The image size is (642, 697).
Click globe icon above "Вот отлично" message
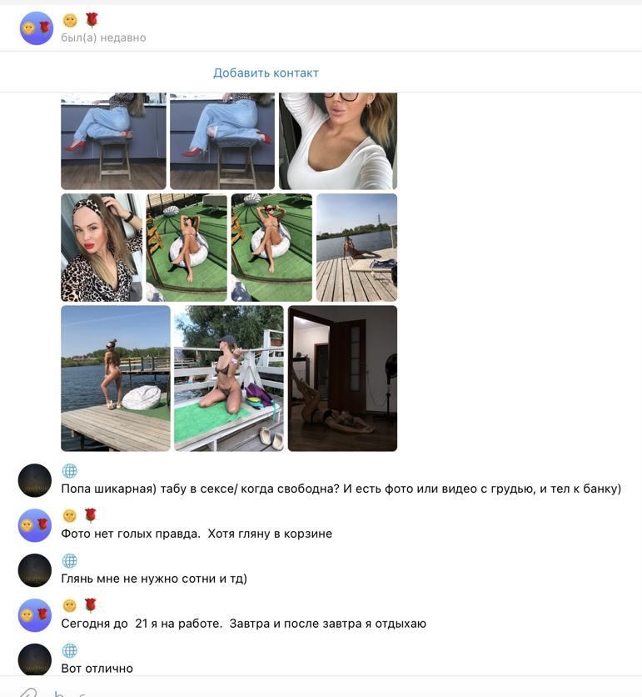(70, 650)
